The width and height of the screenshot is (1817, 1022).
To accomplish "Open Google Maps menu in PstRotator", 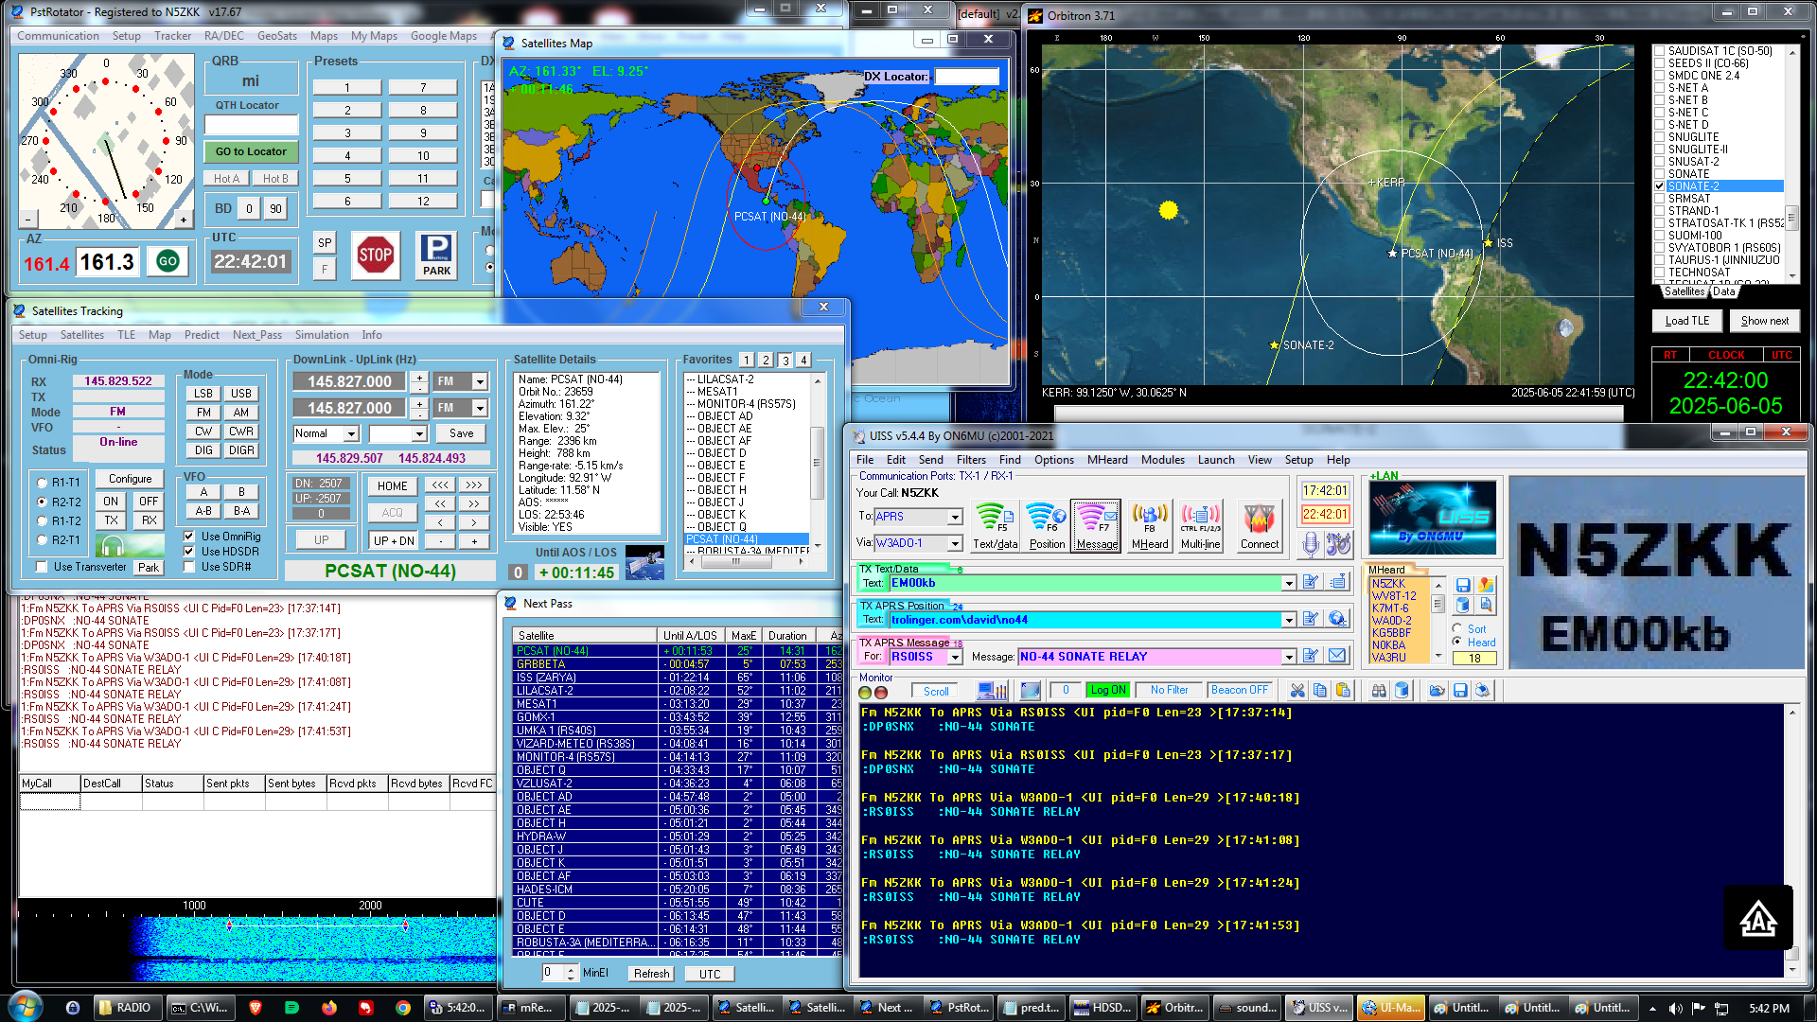I will 443,36.
